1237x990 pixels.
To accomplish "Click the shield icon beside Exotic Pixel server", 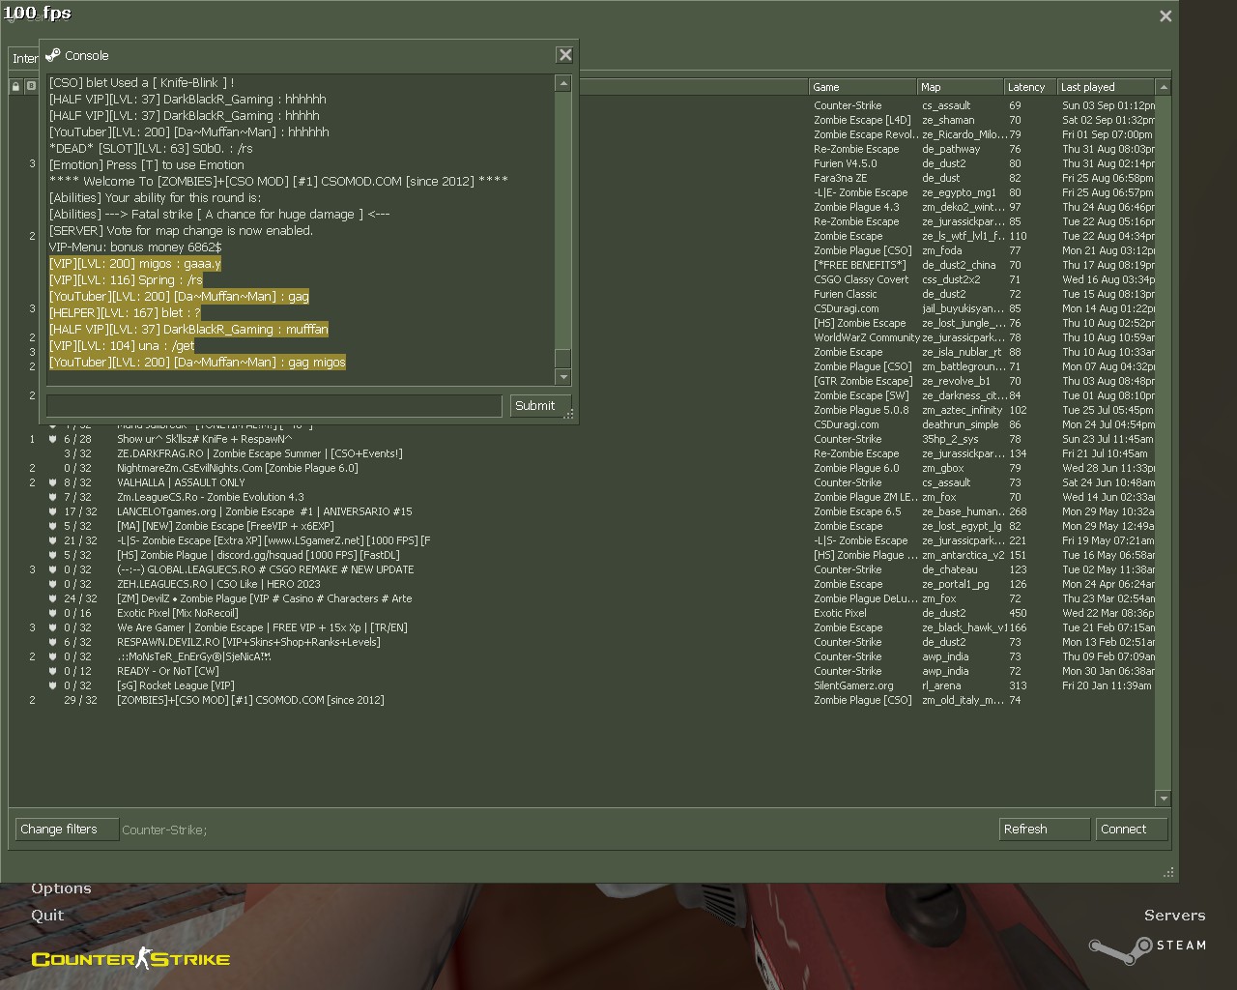I will coord(53,613).
